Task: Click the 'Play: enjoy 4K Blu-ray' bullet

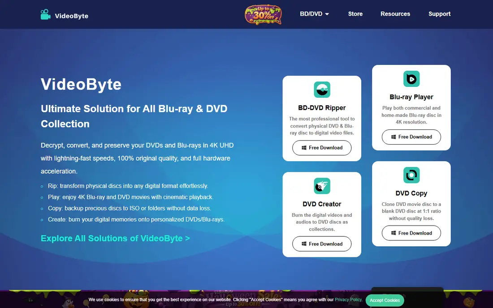Action: click(130, 197)
